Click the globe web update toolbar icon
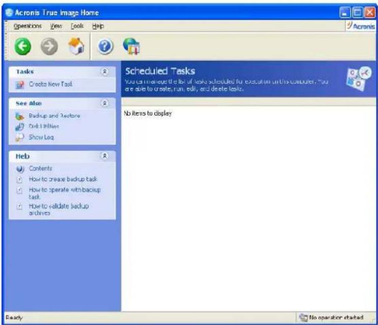Image resolution: width=378 pixels, height=325 pixels. click(132, 46)
